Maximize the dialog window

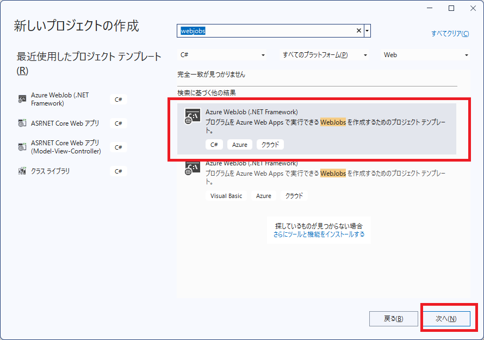point(451,8)
